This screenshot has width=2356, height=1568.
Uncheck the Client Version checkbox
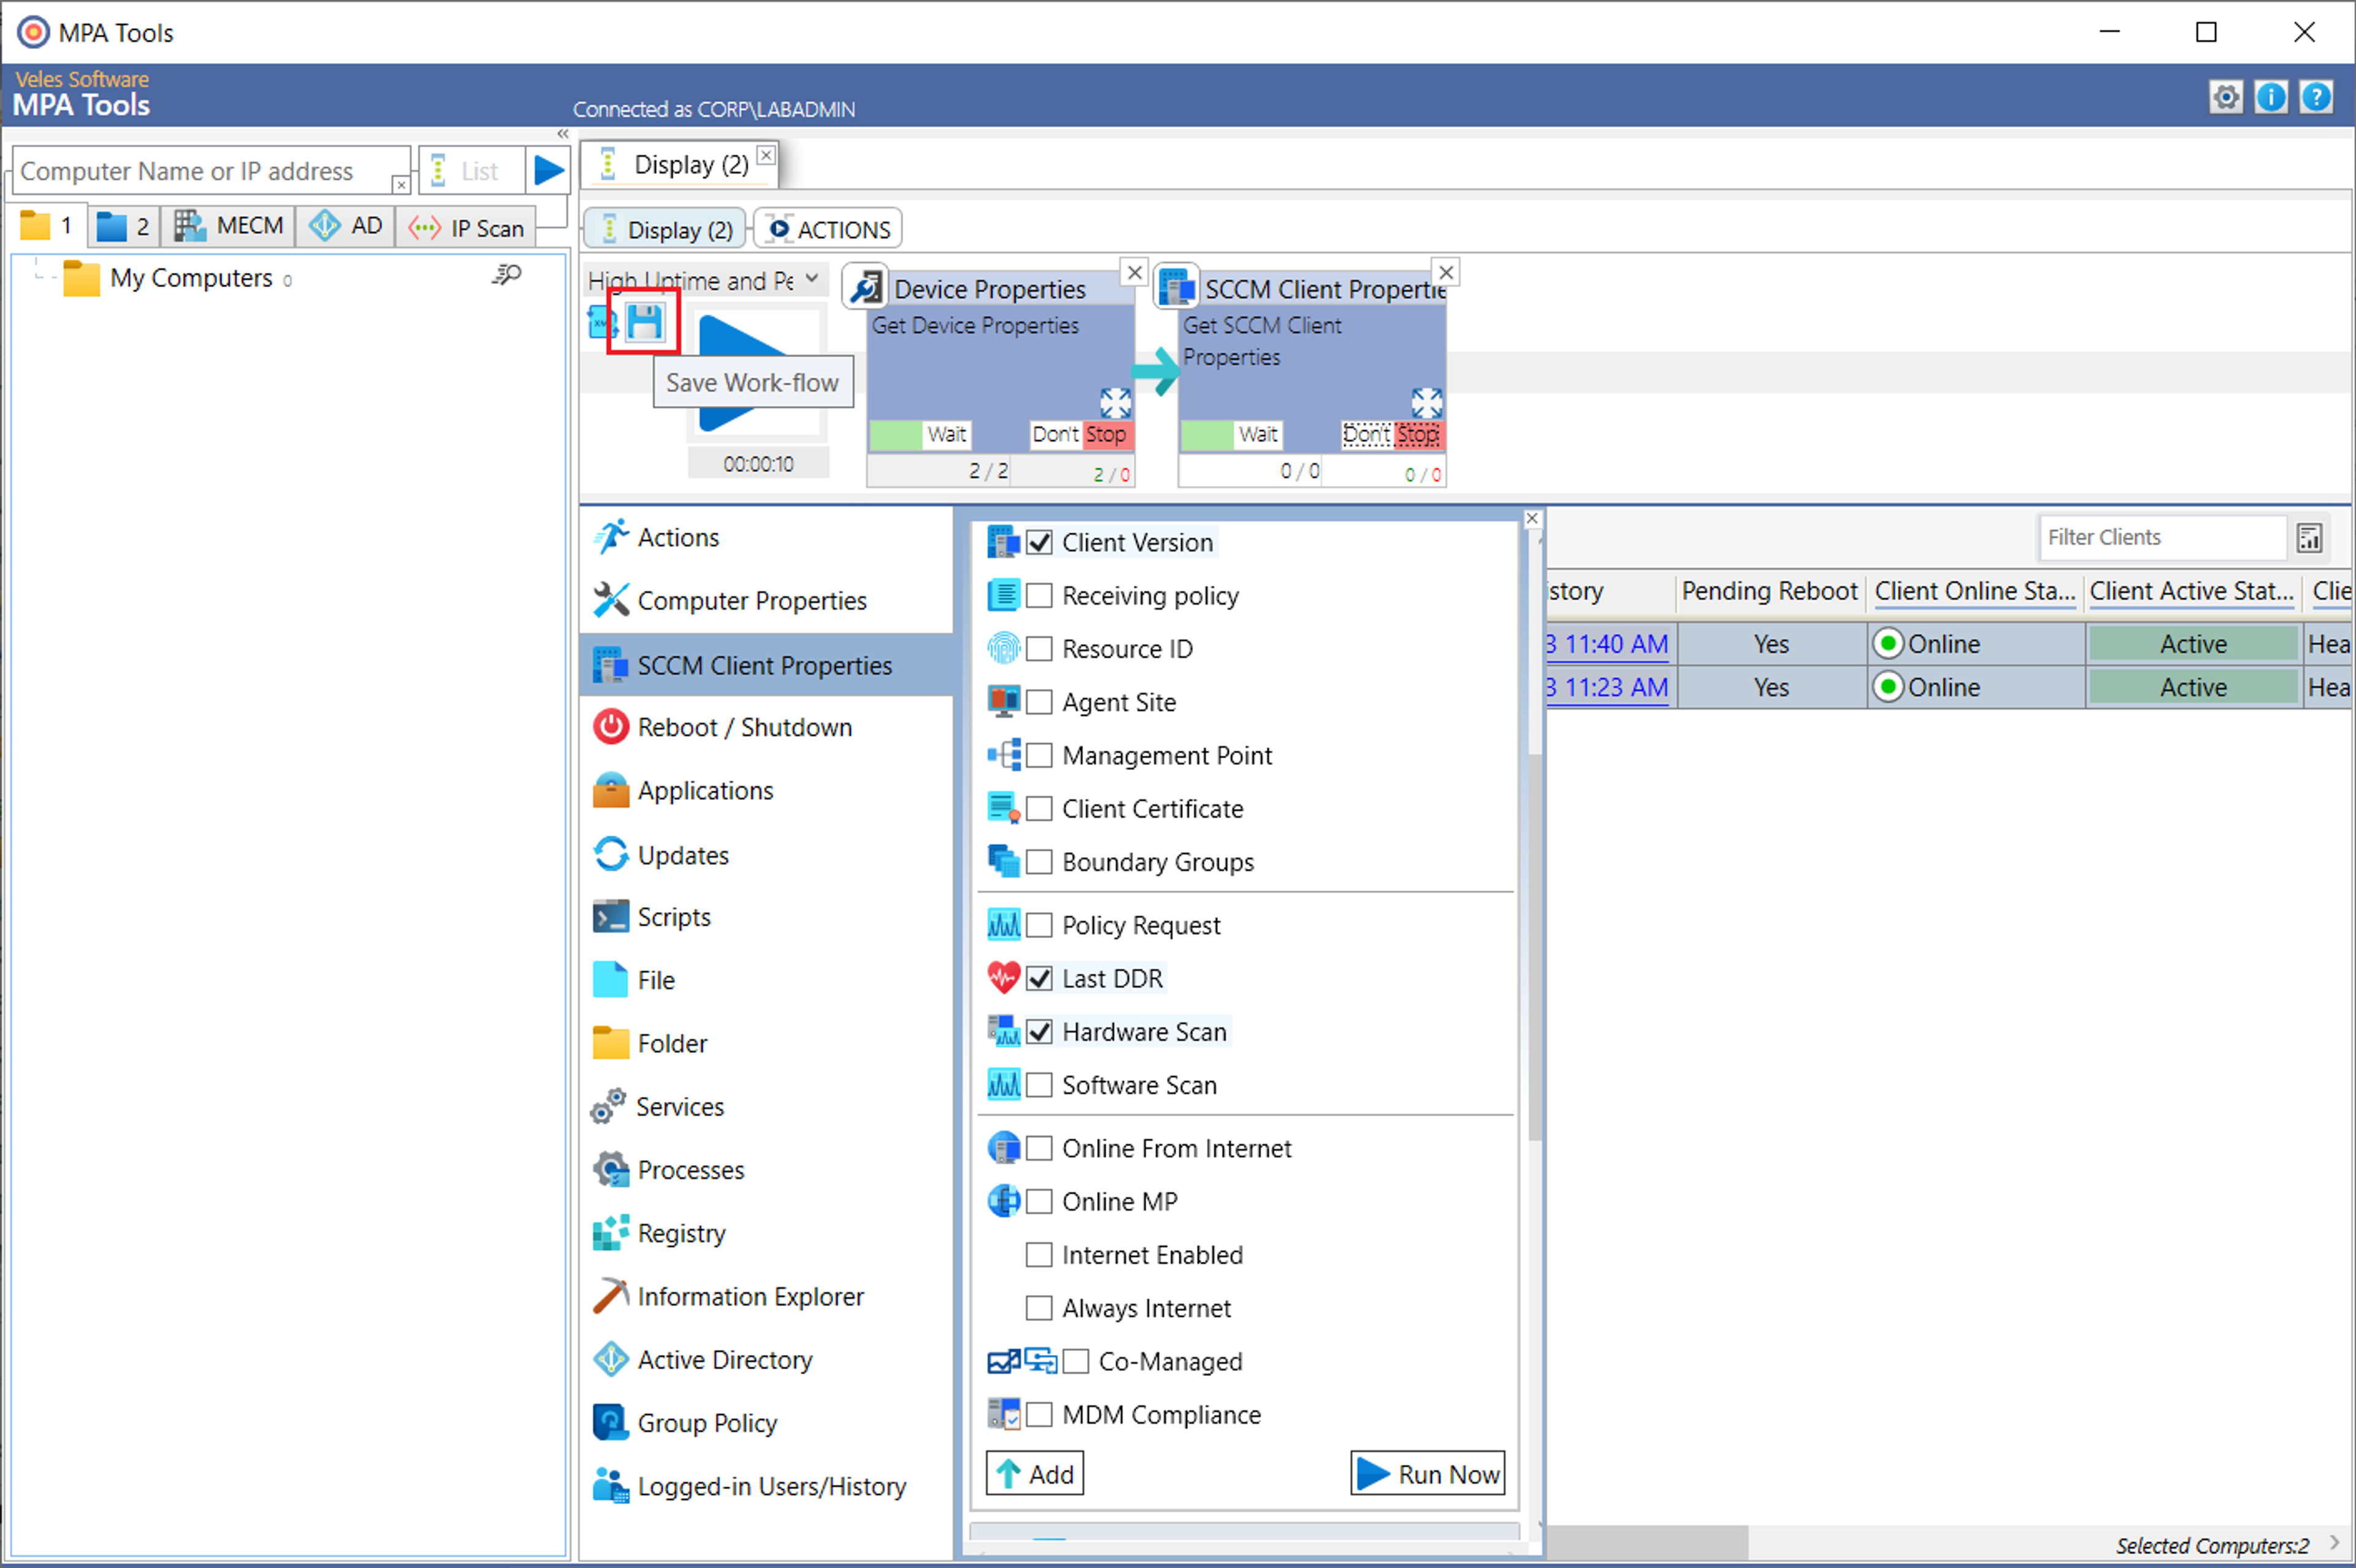coord(1039,542)
